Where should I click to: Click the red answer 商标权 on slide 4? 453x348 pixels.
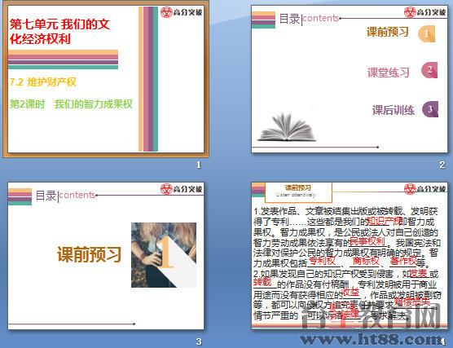pyautogui.click(x=366, y=261)
